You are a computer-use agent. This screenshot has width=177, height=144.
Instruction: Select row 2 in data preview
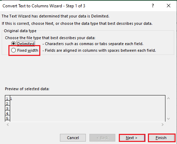click(x=7, y=103)
